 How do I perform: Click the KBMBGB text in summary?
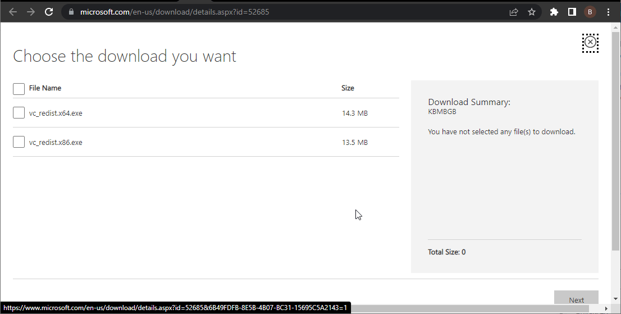coord(442,112)
